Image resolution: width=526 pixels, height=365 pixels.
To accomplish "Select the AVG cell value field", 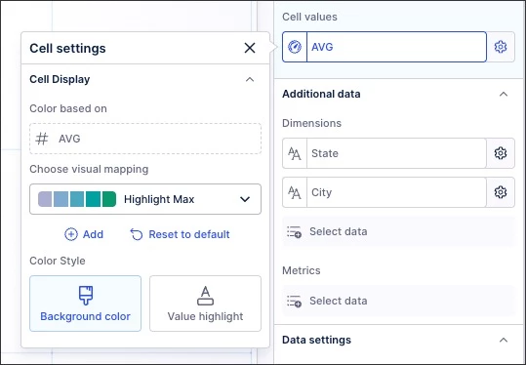I will (x=396, y=47).
